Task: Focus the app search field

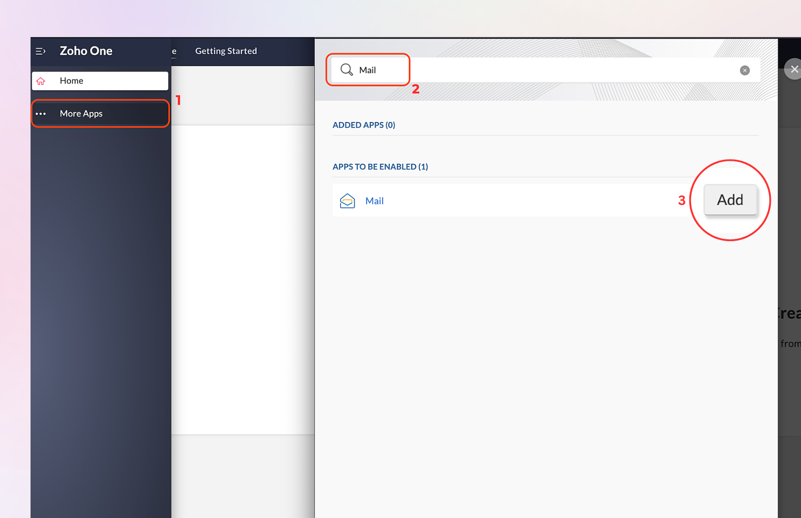Action: (546, 70)
